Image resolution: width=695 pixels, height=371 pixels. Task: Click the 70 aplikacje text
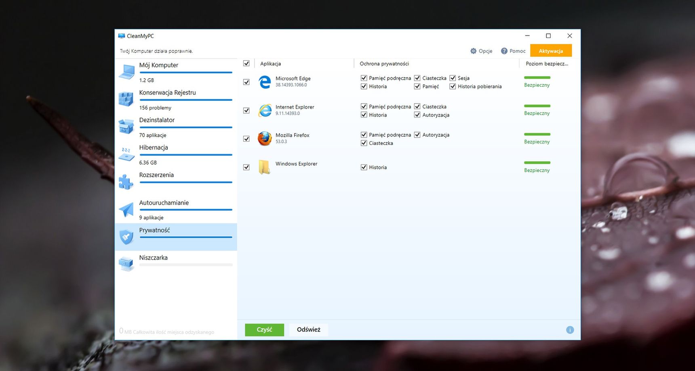pyautogui.click(x=153, y=135)
